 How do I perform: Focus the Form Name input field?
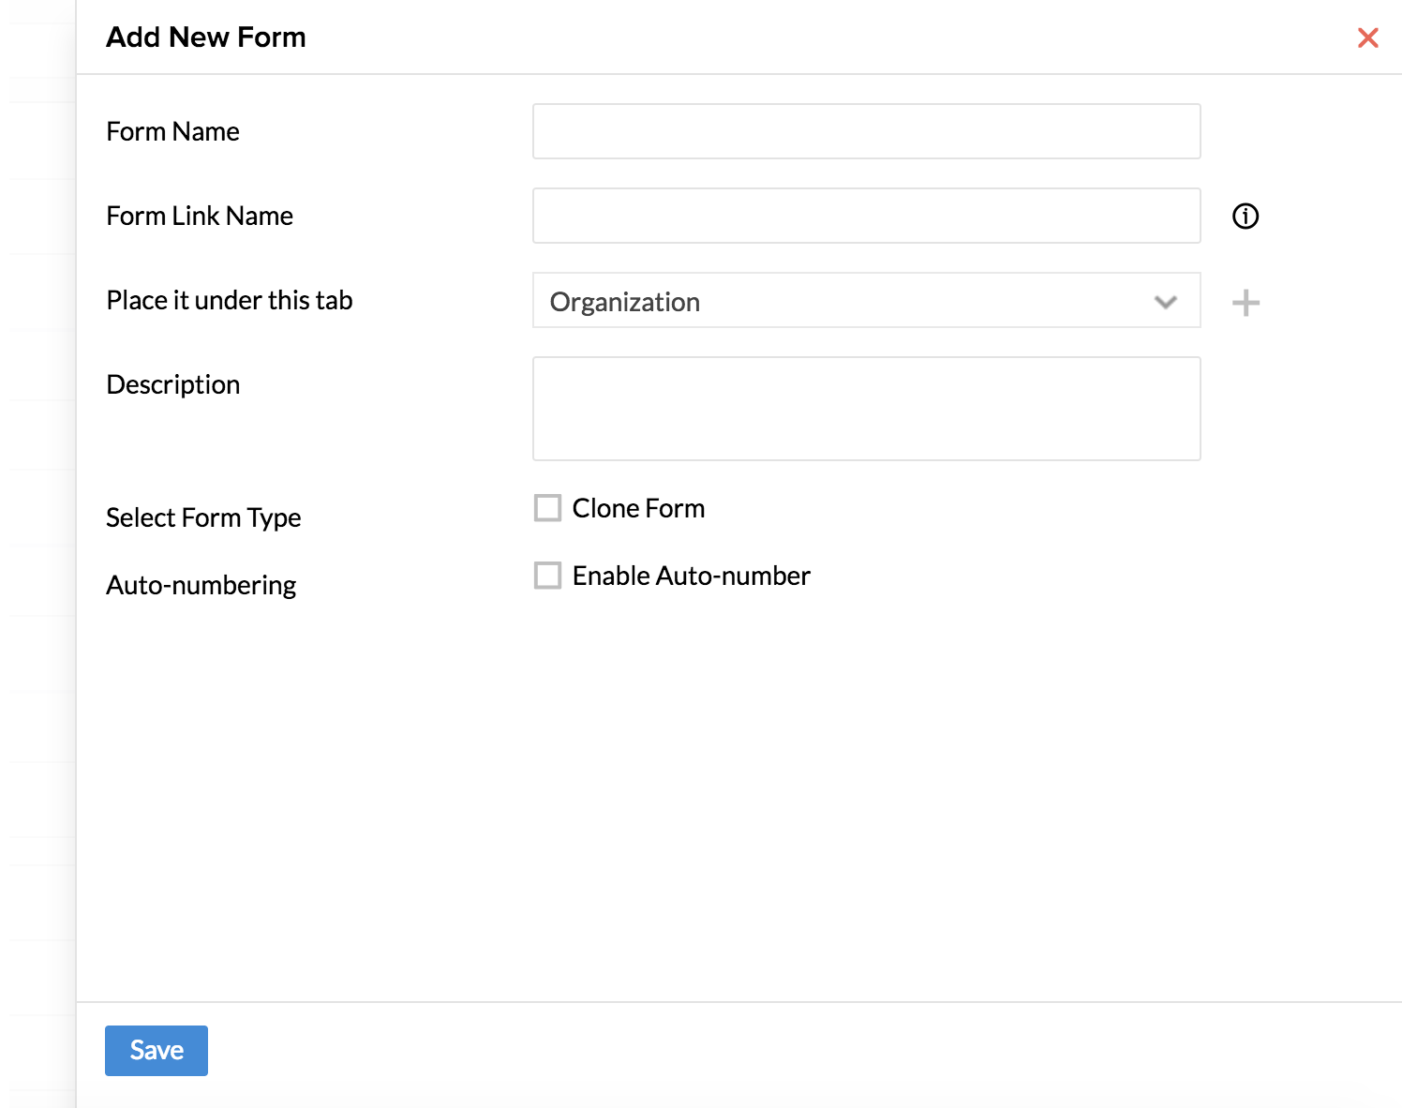866,131
